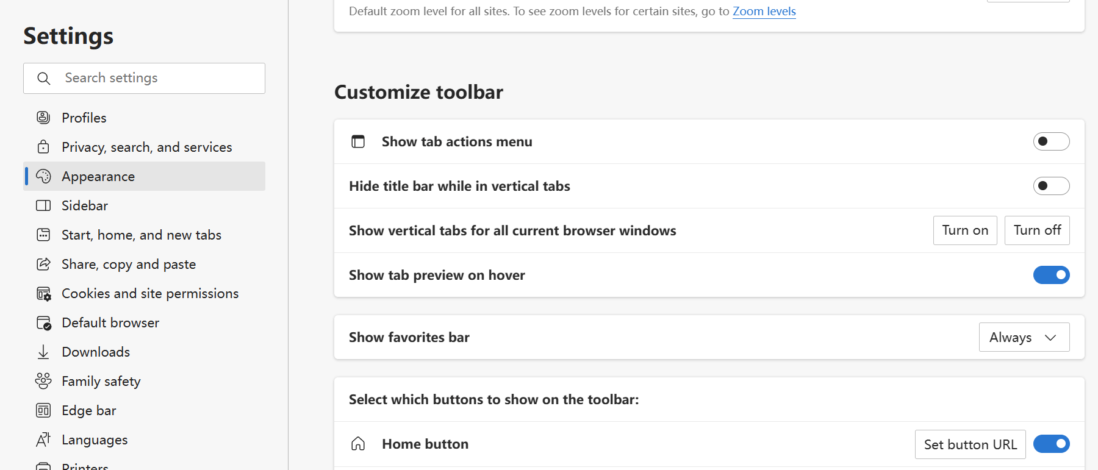Click the Family safety icon

[43, 381]
